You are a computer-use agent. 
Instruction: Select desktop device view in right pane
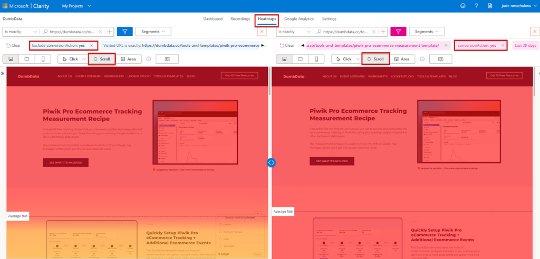[284, 59]
